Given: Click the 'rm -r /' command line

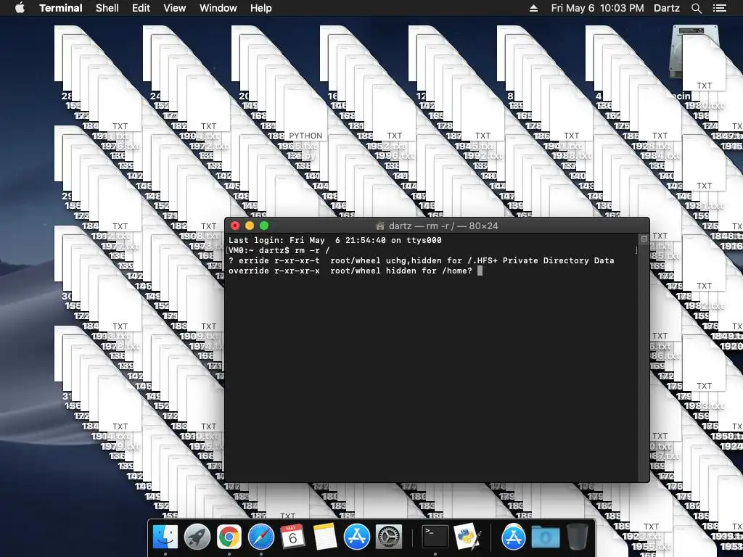Looking at the screenshot, I should click(279, 250).
